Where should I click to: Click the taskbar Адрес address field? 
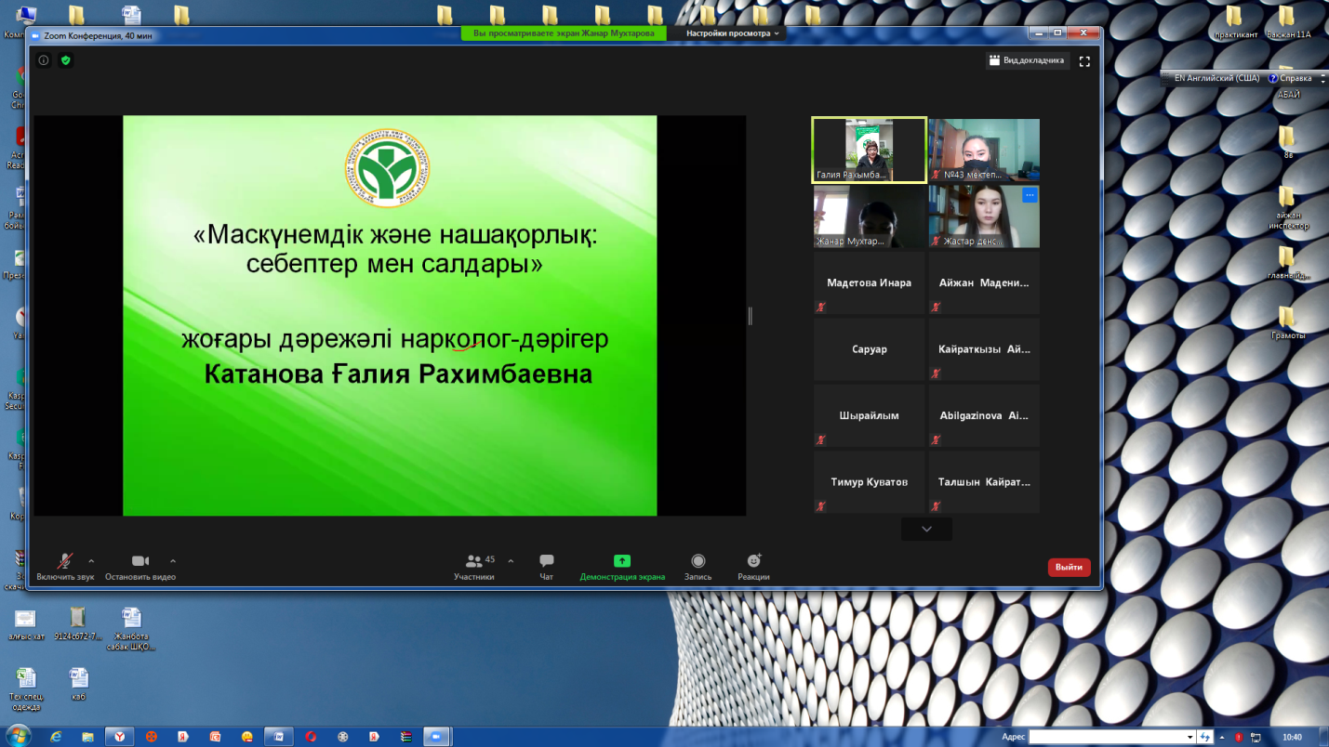(1111, 737)
